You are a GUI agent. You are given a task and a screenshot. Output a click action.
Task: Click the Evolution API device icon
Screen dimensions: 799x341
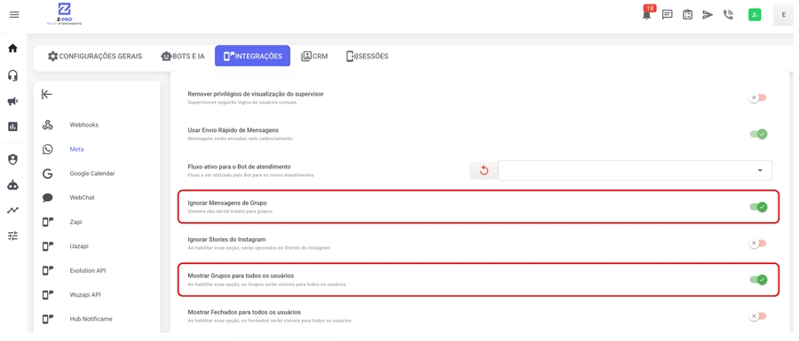point(47,271)
